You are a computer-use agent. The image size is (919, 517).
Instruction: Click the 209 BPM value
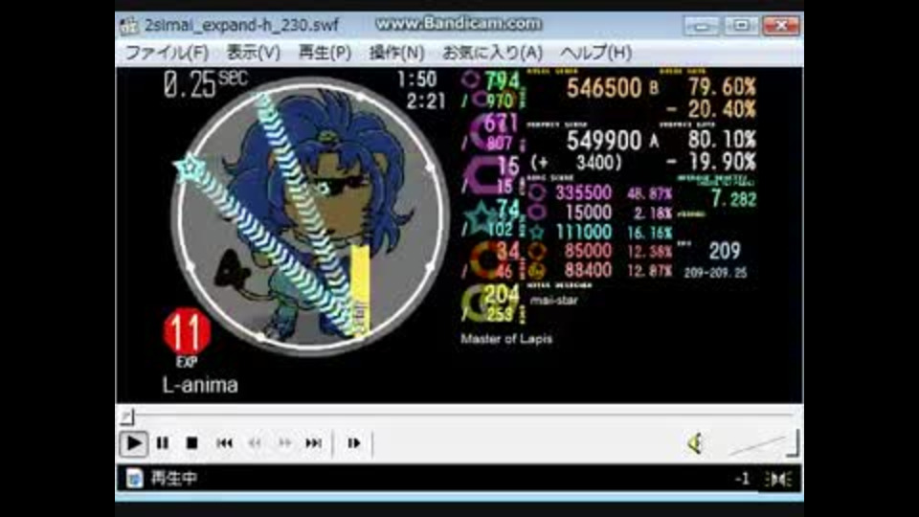725,251
